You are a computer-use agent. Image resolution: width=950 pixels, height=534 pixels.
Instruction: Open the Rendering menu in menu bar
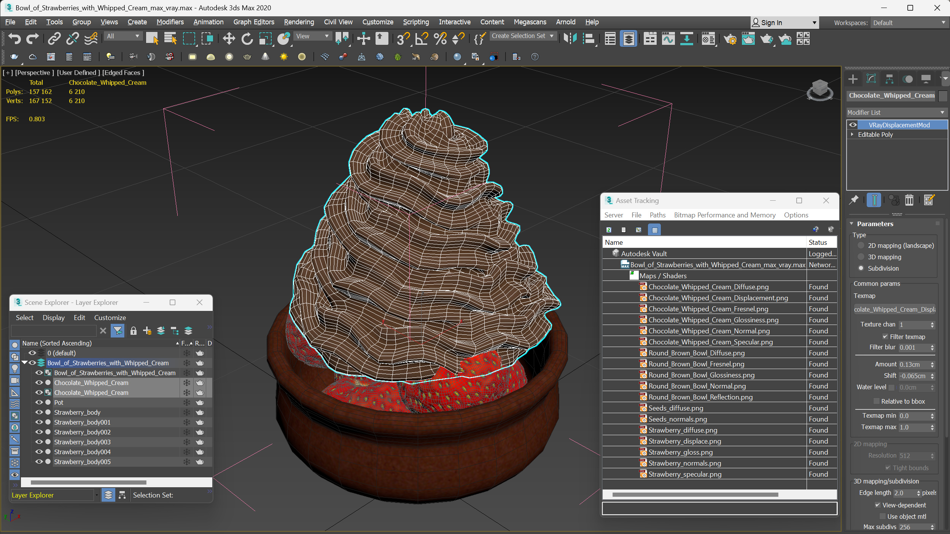298,22
